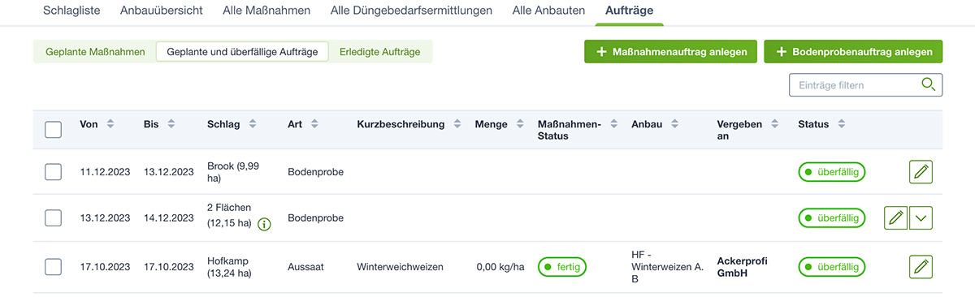
Task: Click Maßnahmenauftrag anlegen button
Action: (x=671, y=52)
